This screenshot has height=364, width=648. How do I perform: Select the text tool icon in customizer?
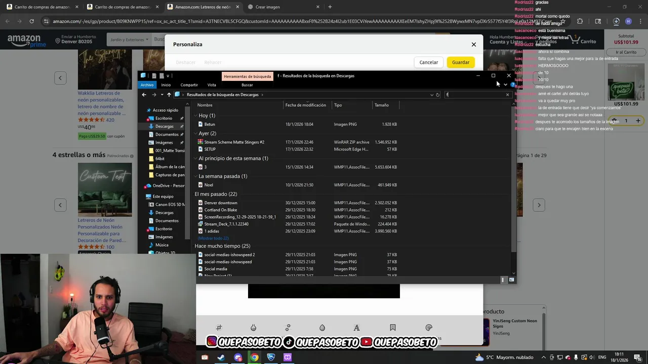pos(356,328)
